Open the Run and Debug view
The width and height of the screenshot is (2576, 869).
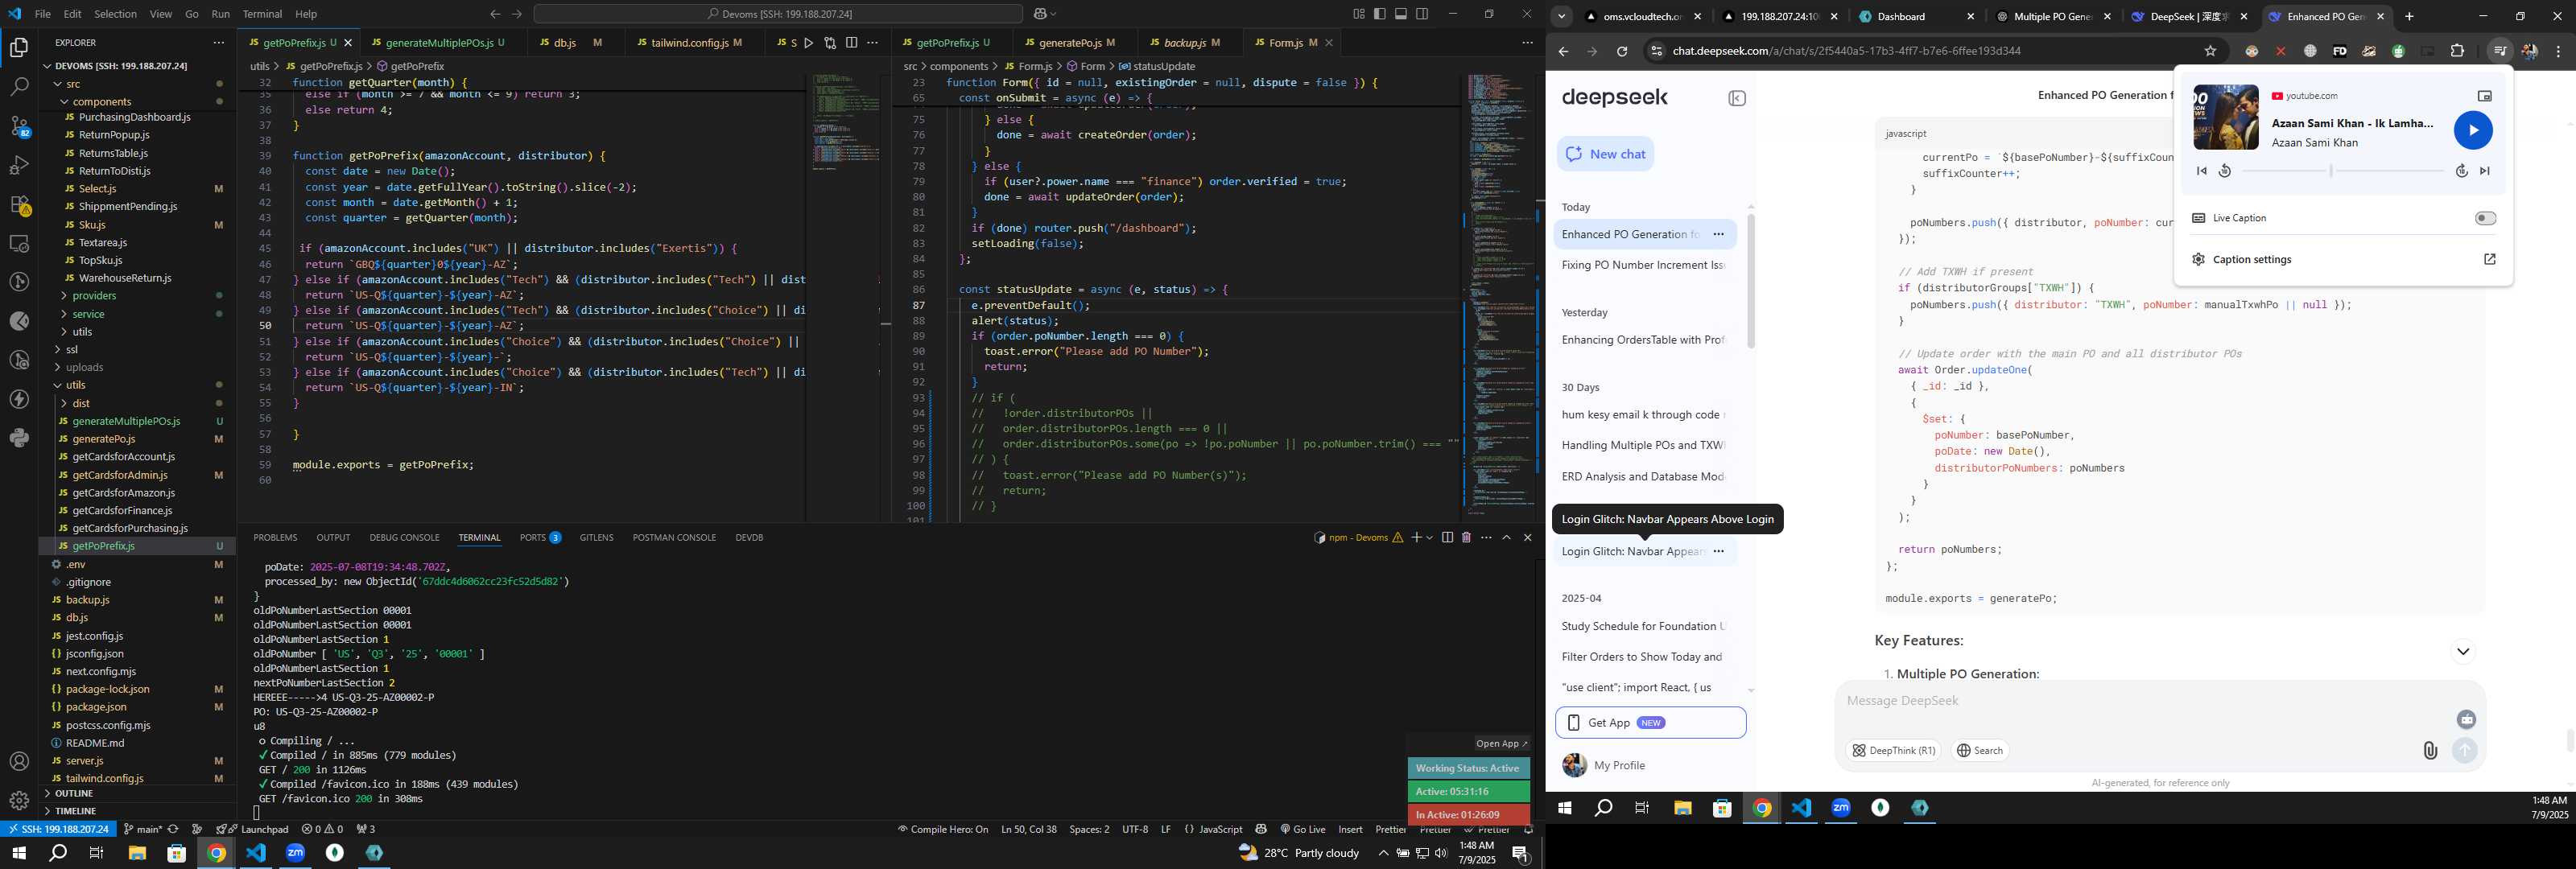[x=19, y=165]
